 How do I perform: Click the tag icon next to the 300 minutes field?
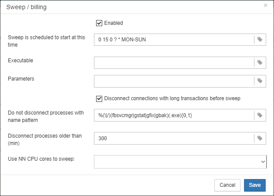(x=260, y=138)
